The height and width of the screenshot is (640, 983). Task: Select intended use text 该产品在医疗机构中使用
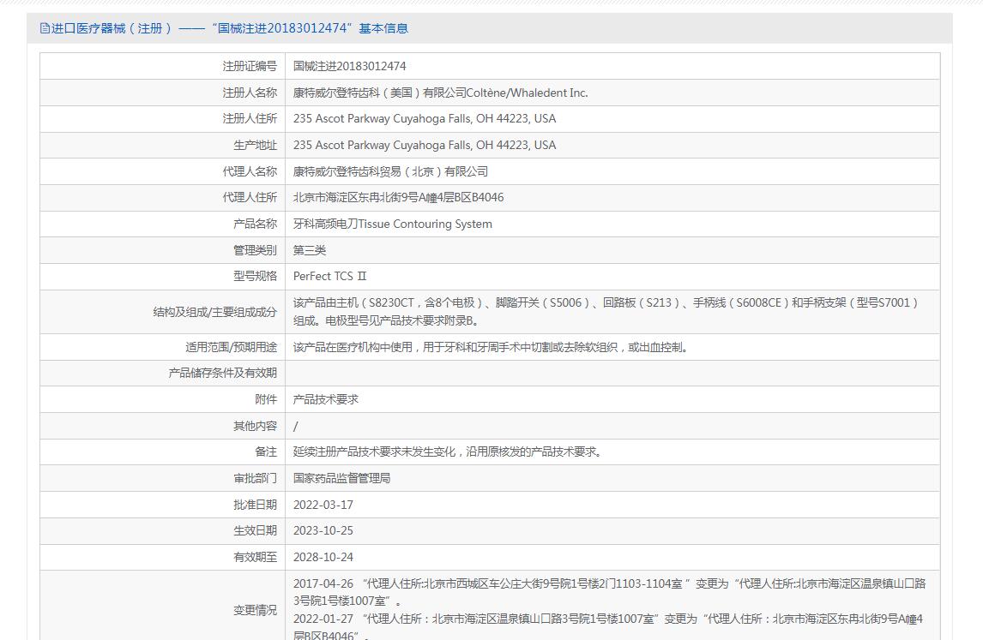[492, 347]
